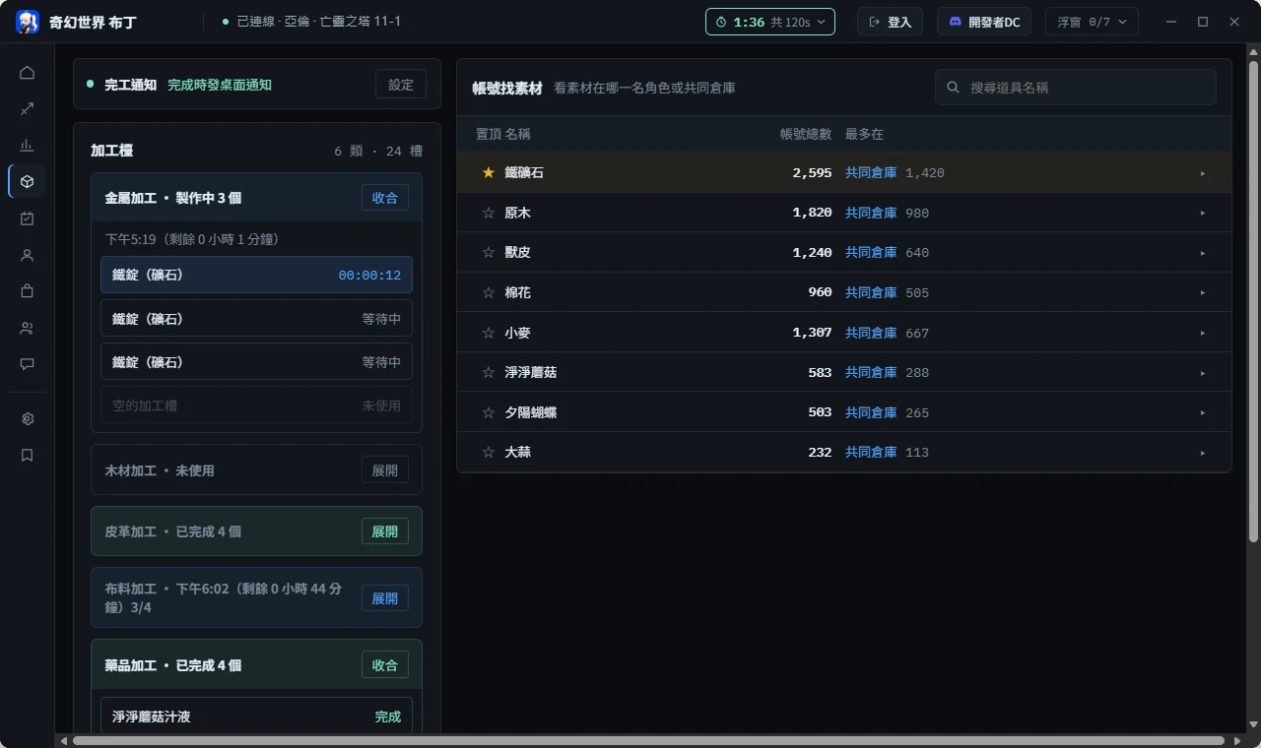Click the app logo in the title bar

click(x=28, y=22)
